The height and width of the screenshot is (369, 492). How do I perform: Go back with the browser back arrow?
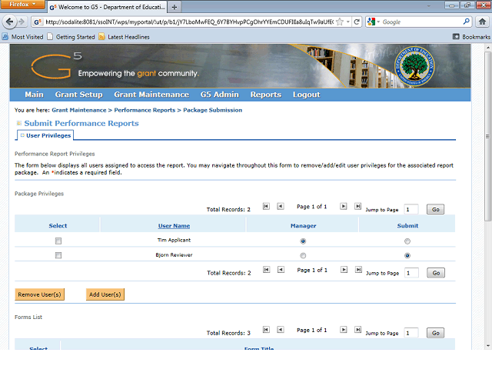pyautogui.click(x=9, y=22)
